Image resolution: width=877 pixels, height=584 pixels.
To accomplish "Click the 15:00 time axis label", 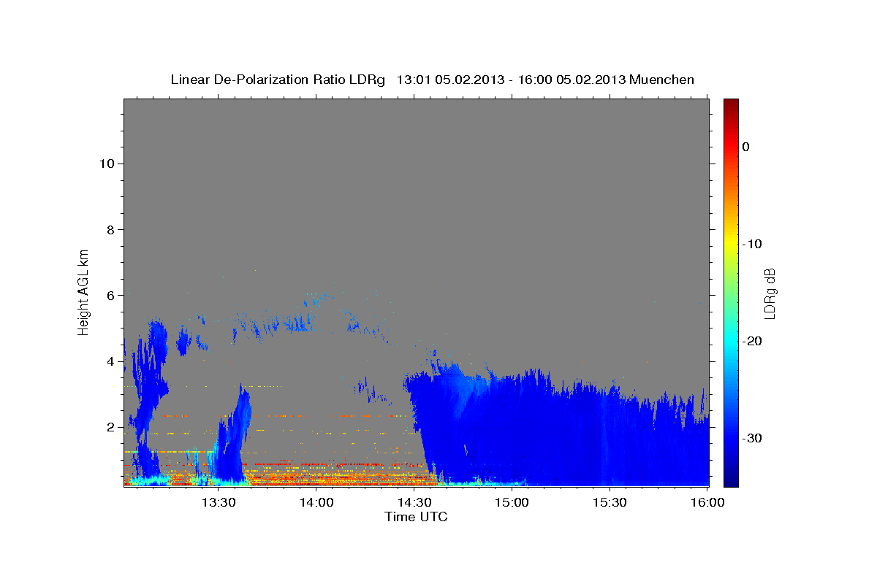I will click(512, 502).
